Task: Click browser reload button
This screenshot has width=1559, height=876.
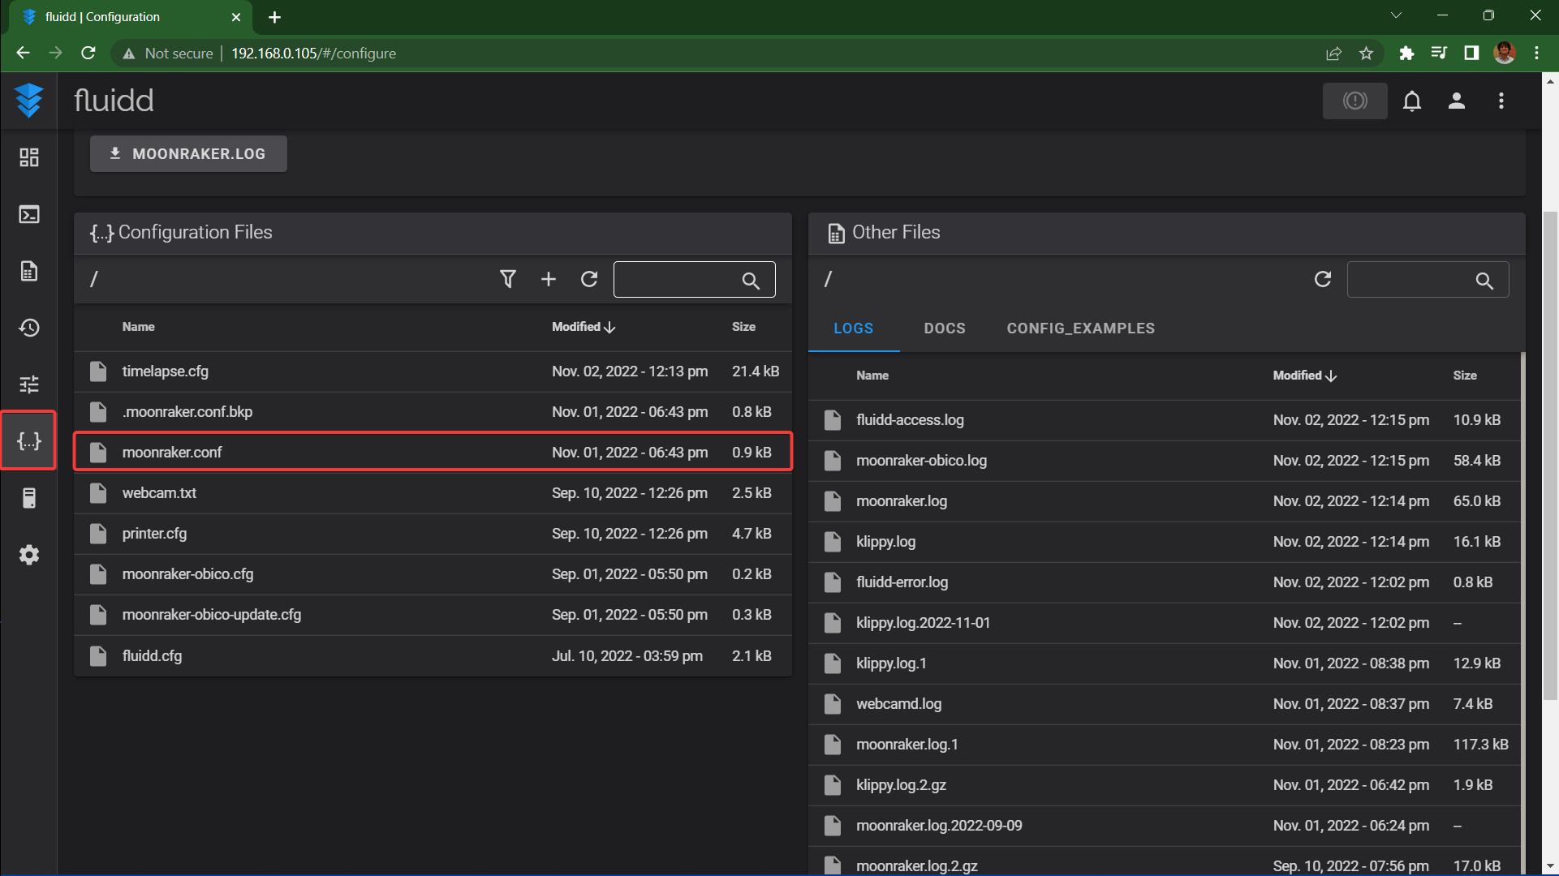Action: point(88,53)
